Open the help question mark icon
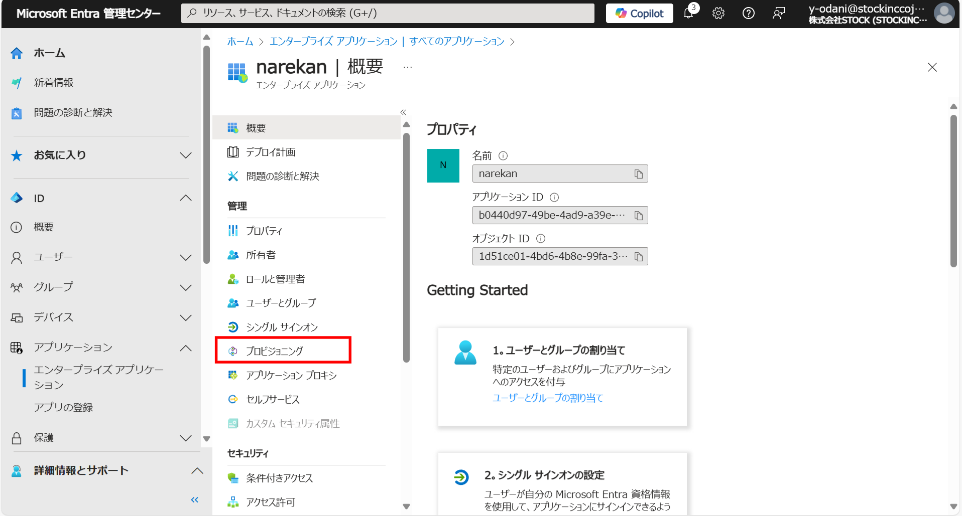Screen dimensions: 962x516 [749, 13]
